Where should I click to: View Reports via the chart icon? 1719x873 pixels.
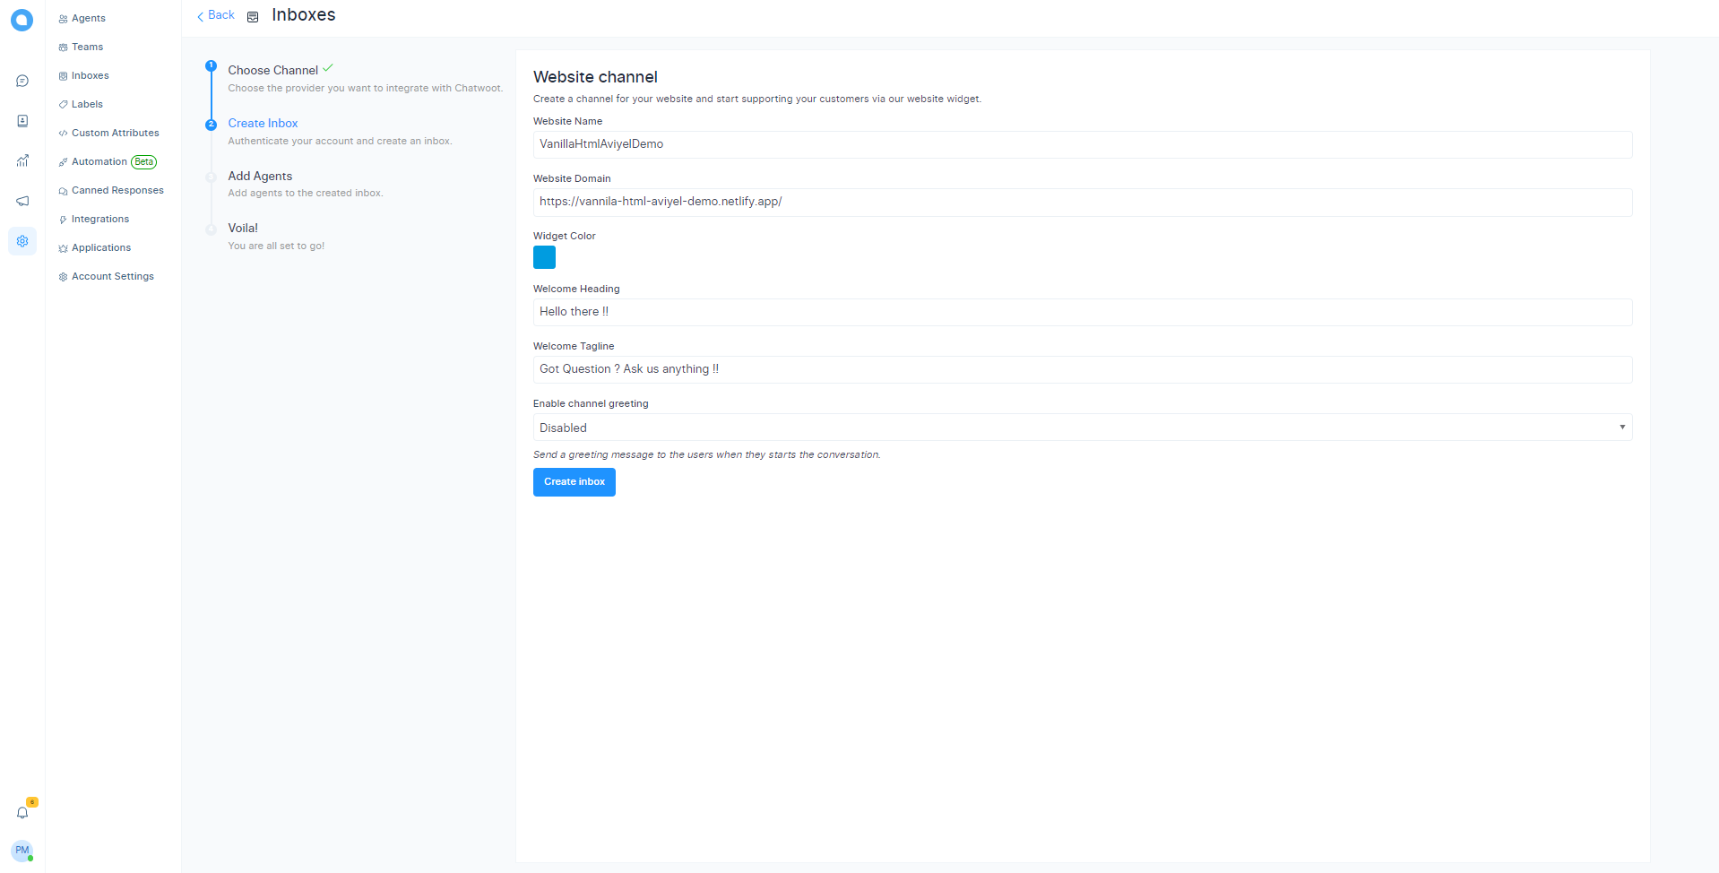tap(22, 160)
